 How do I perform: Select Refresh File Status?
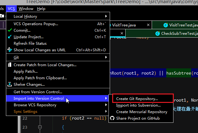[x=58, y=44]
